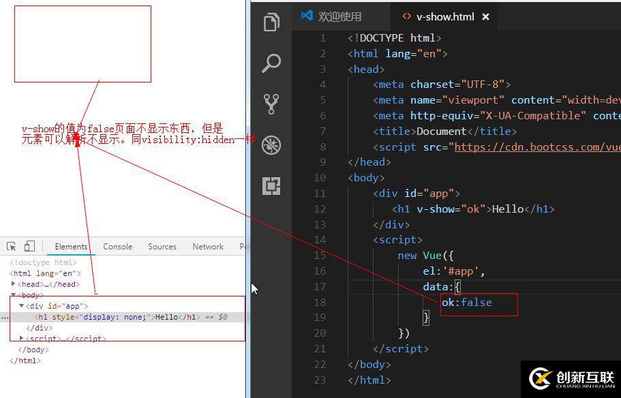This screenshot has width=621, height=398.
Task: Click the data:{ code line
Action: pos(442,286)
